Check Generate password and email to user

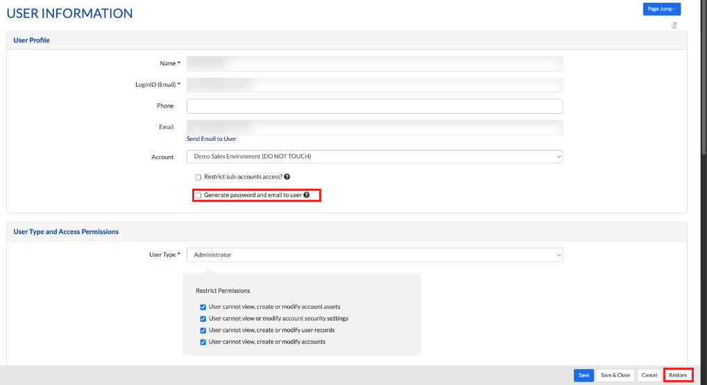(x=198, y=195)
